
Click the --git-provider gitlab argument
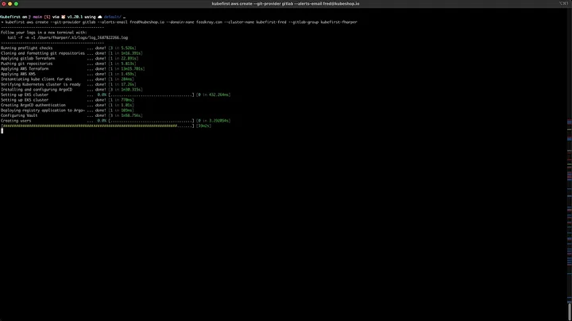[72, 22]
